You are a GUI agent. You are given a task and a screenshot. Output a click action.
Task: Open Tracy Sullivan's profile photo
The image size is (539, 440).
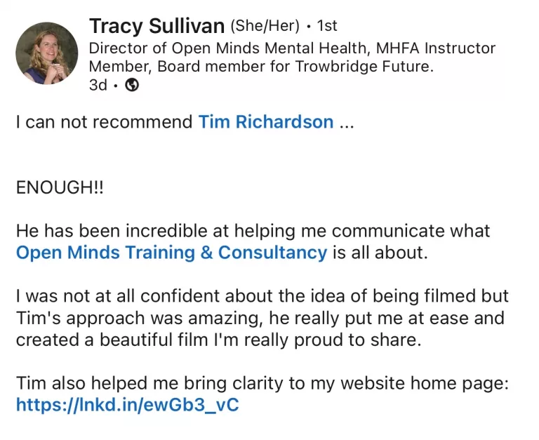(x=47, y=54)
